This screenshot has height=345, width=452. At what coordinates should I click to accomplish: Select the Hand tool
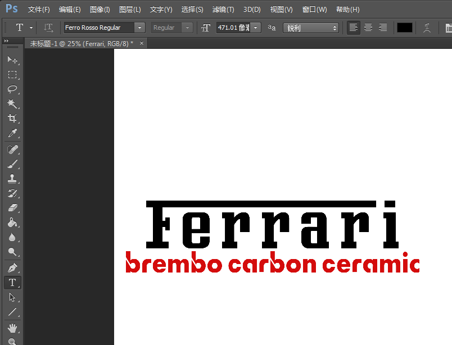point(12,328)
